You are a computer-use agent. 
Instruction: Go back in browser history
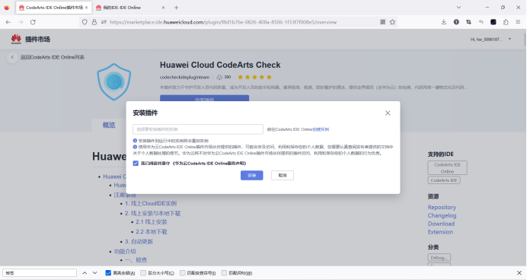tap(8, 22)
